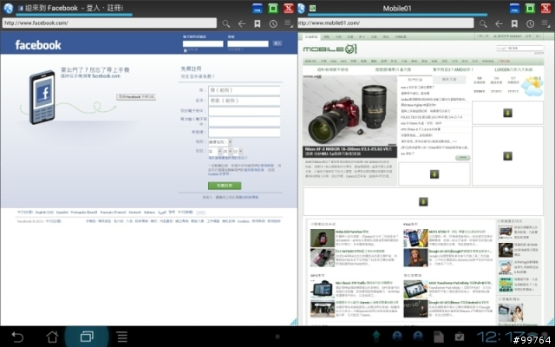This screenshot has width=555, height=347.
Task: Click the green sign up button
Action: [x=225, y=186]
